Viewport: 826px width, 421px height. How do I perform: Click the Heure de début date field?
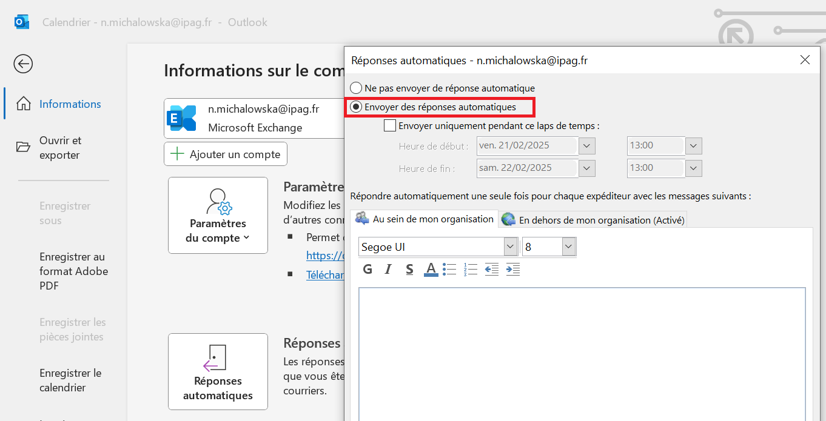pos(527,146)
